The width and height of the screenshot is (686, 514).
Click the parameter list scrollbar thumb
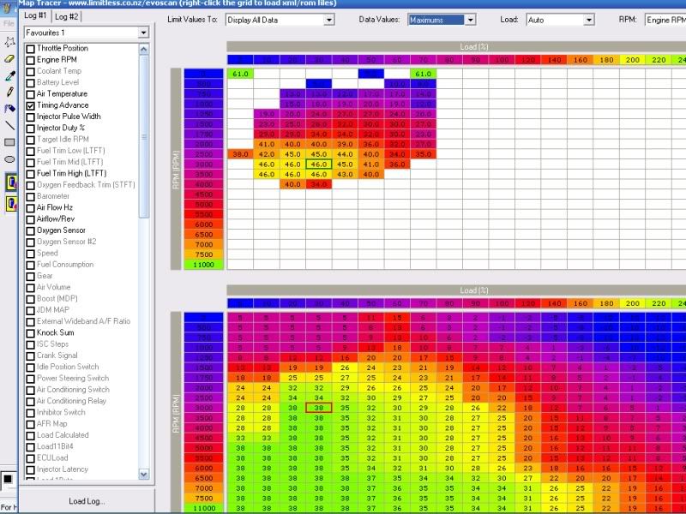point(143,136)
